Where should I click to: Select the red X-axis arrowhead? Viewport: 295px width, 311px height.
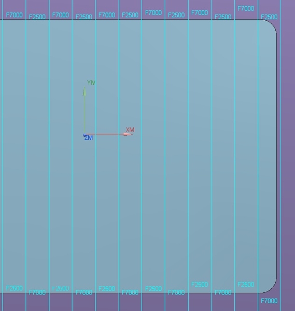[128, 134]
